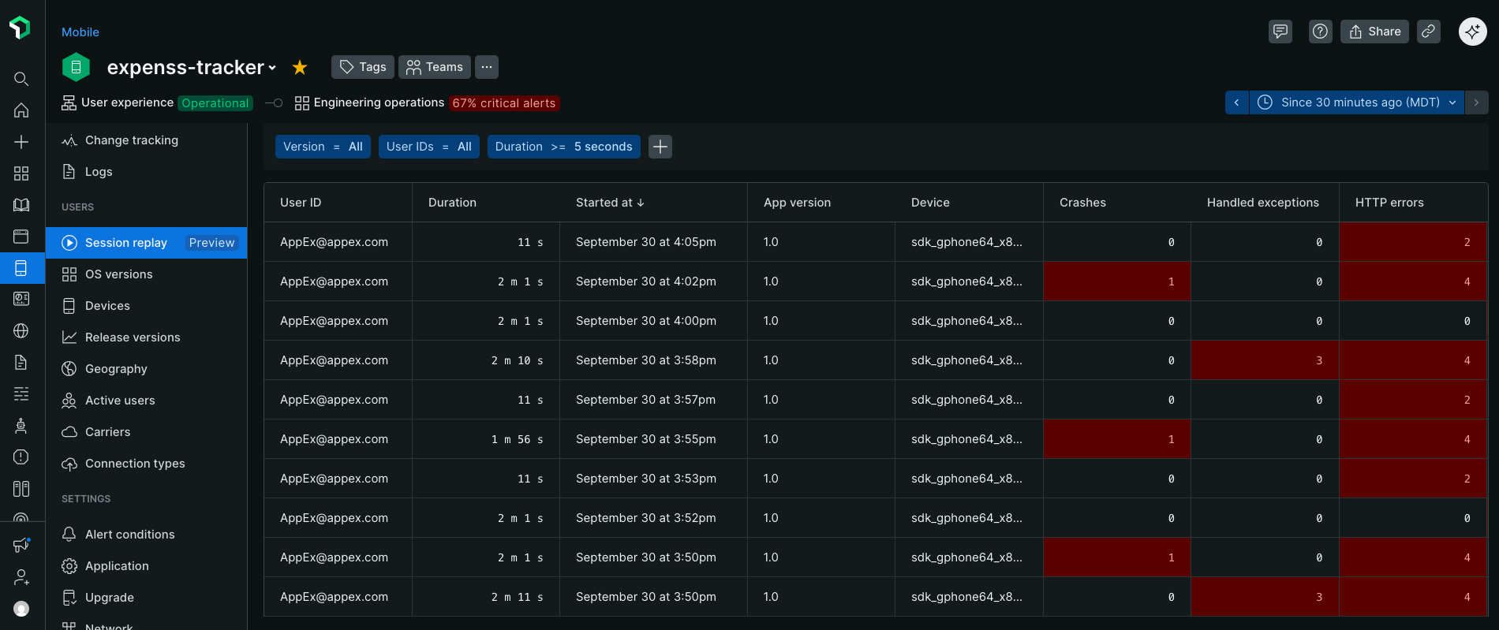The image size is (1499, 630).
Task: Toggle the favorite star for expenss-tracker
Action: coord(300,68)
